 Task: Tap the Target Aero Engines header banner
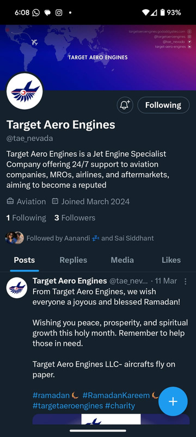pyautogui.click(x=98, y=57)
